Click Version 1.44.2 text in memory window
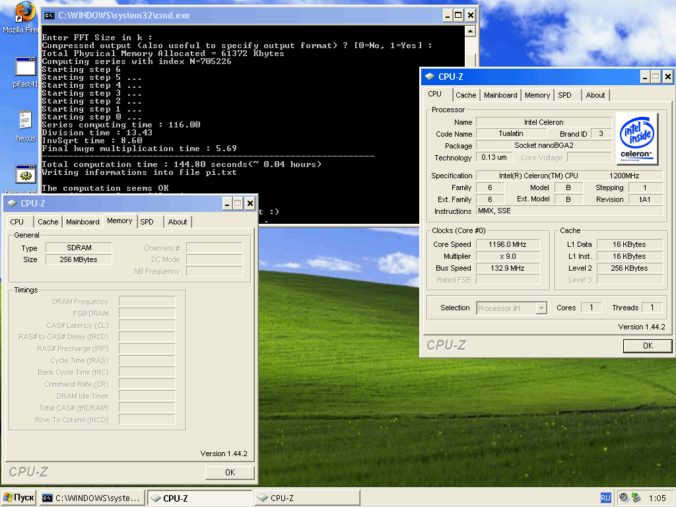 (224, 454)
